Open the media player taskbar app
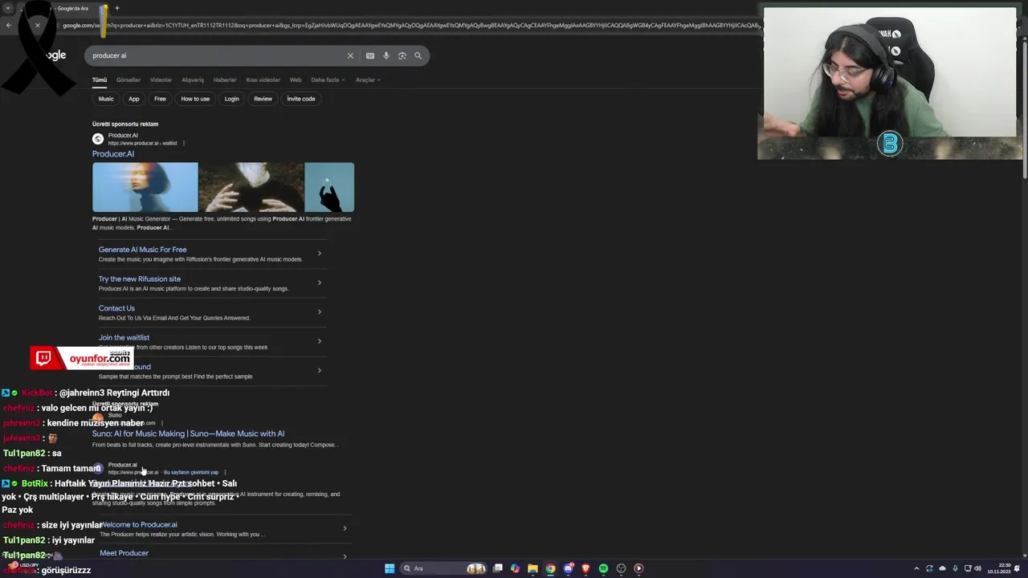Screen dimensions: 1028x578 [638, 568]
